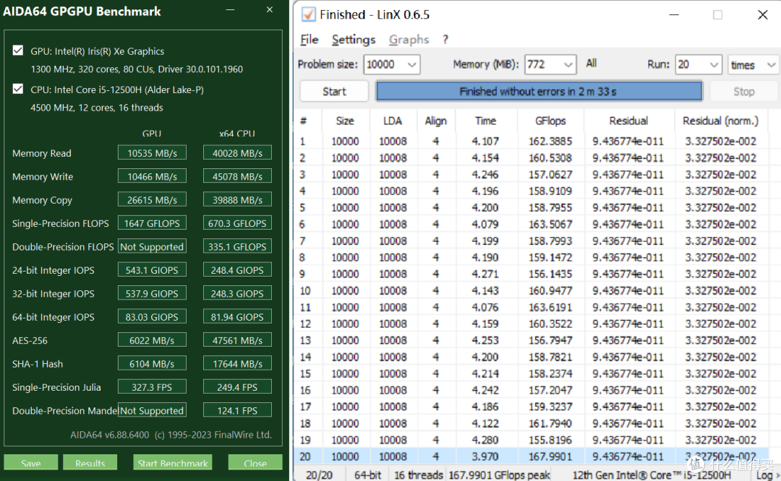The width and height of the screenshot is (781, 481).
Task: Maximize the LinX window
Action: (717, 14)
